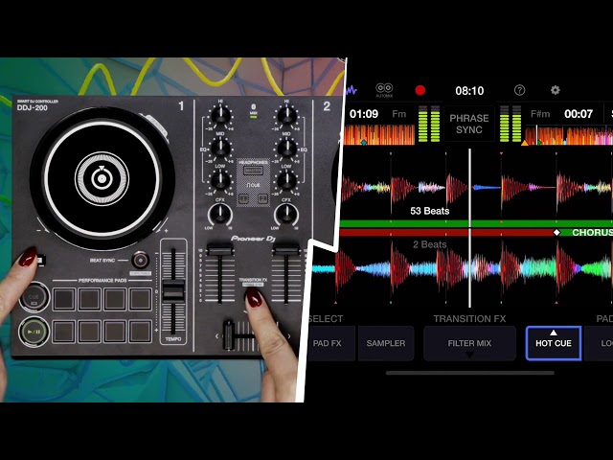The height and width of the screenshot is (460, 613).
Task: Click the teal cue marker on deck 1 overview
Action: [x=364, y=143]
